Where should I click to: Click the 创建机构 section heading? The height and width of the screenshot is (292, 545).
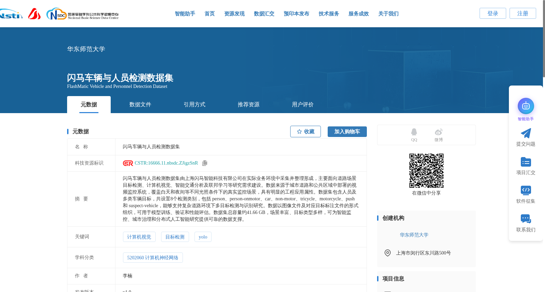tap(393, 218)
